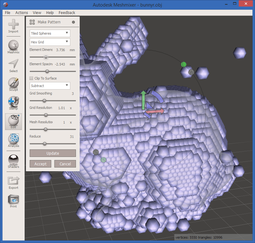Click the green A gizmo handle
The width and height of the screenshot is (255, 243).
pyautogui.click(x=103, y=160)
